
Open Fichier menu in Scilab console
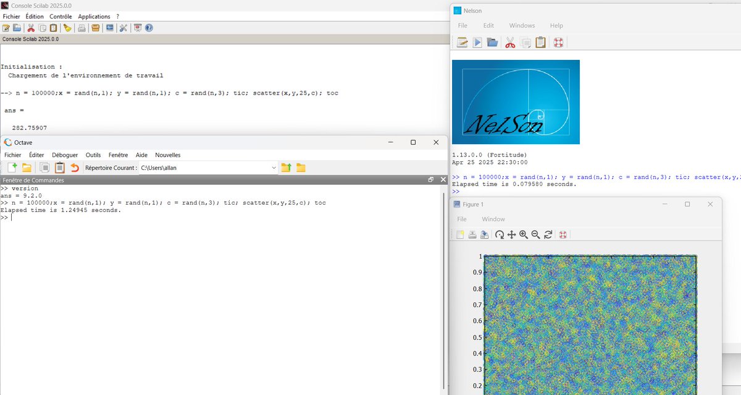(x=11, y=16)
